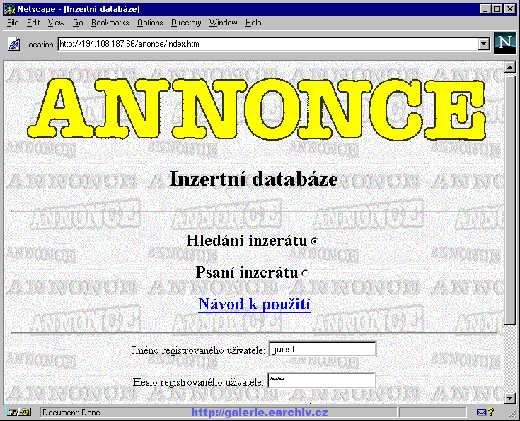This screenshot has height=421, width=520.
Task: Open the File menu
Action: (13, 23)
